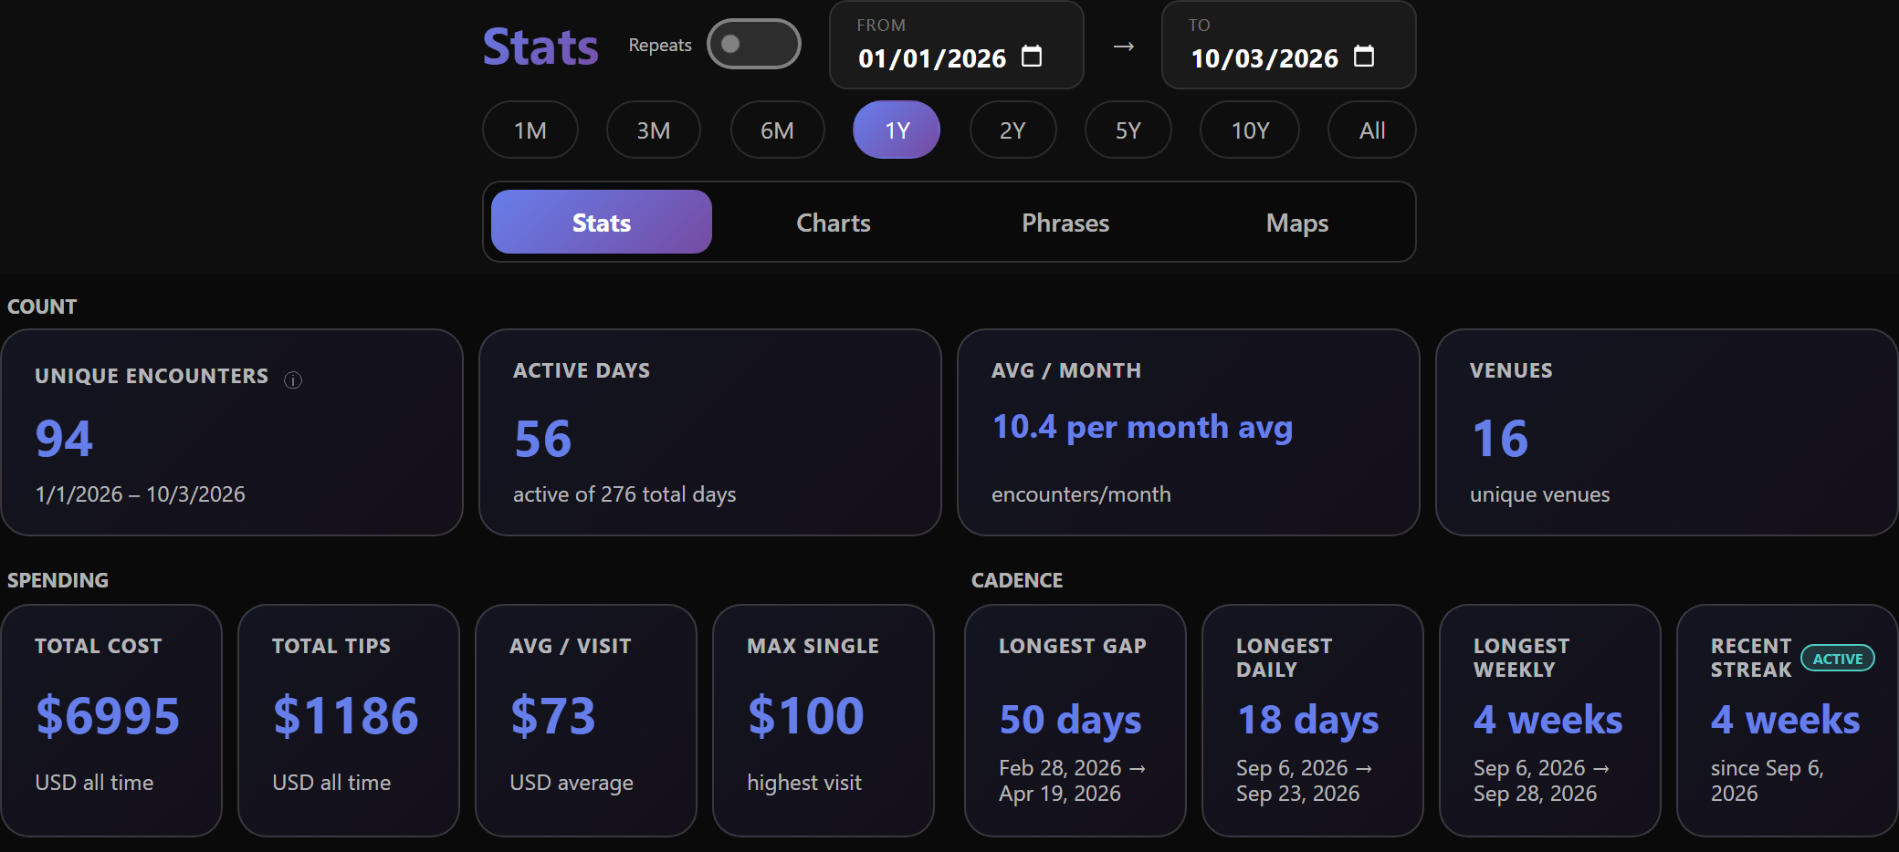Click the Total Cost value $6995
Image resolution: width=1899 pixels, height=852 pixels.
108,715
